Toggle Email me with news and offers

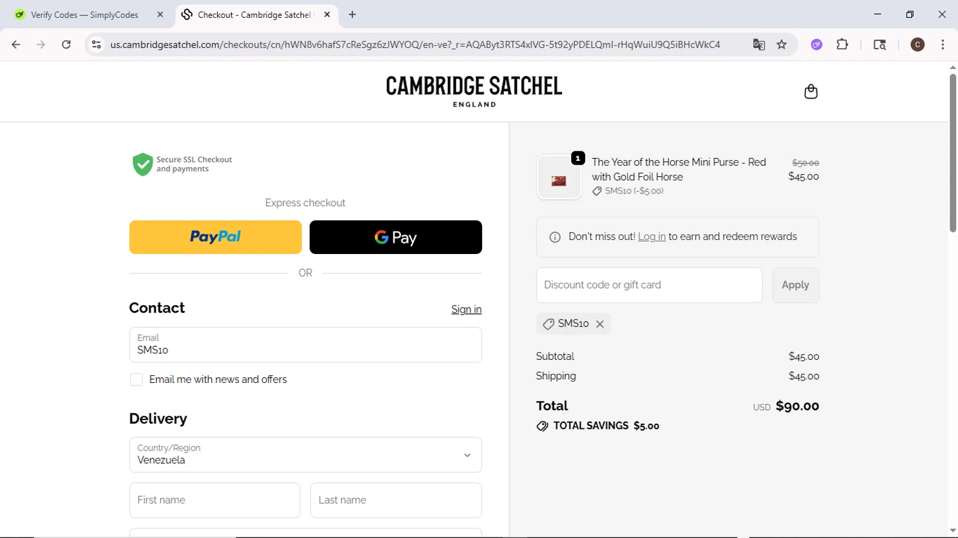point(136,380)
